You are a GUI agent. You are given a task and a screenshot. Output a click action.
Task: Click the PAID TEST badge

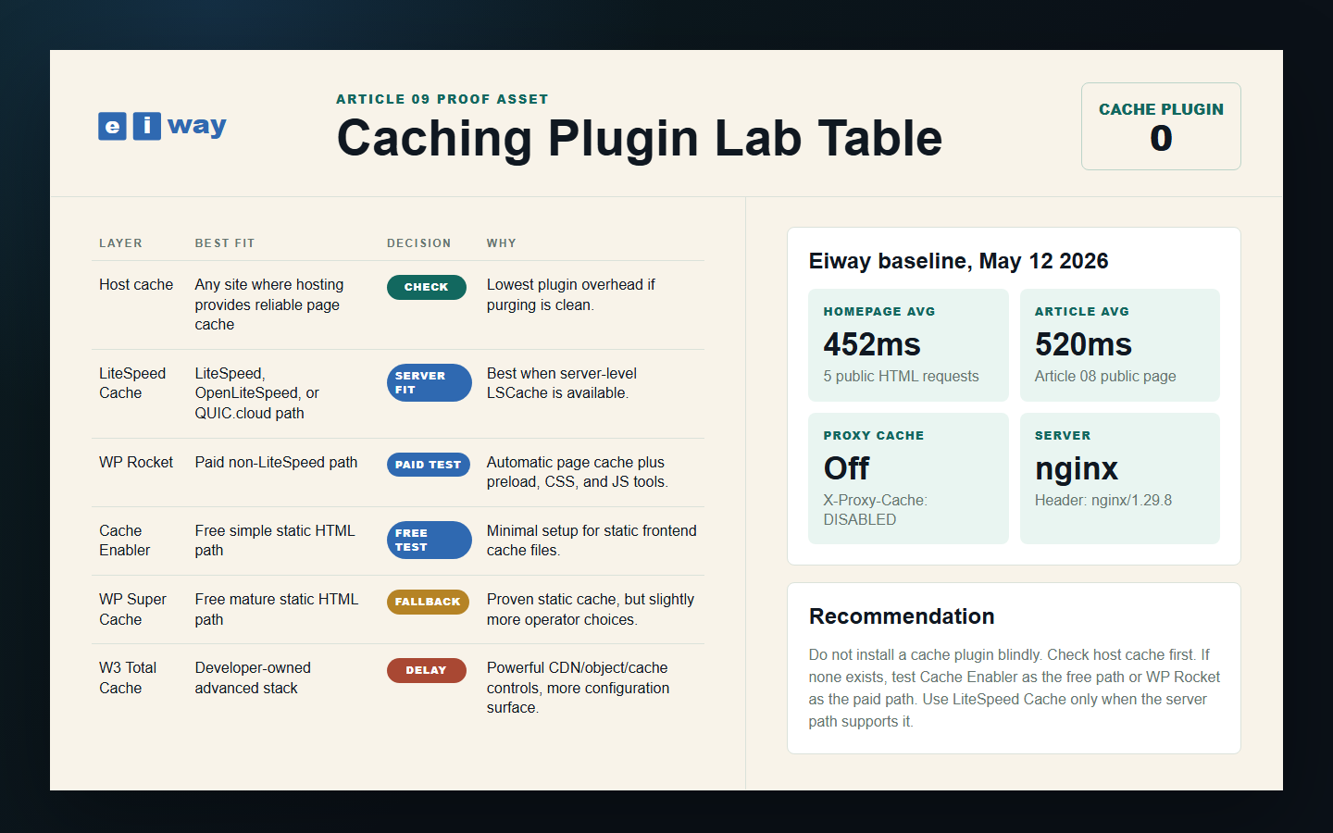[428, 465]
